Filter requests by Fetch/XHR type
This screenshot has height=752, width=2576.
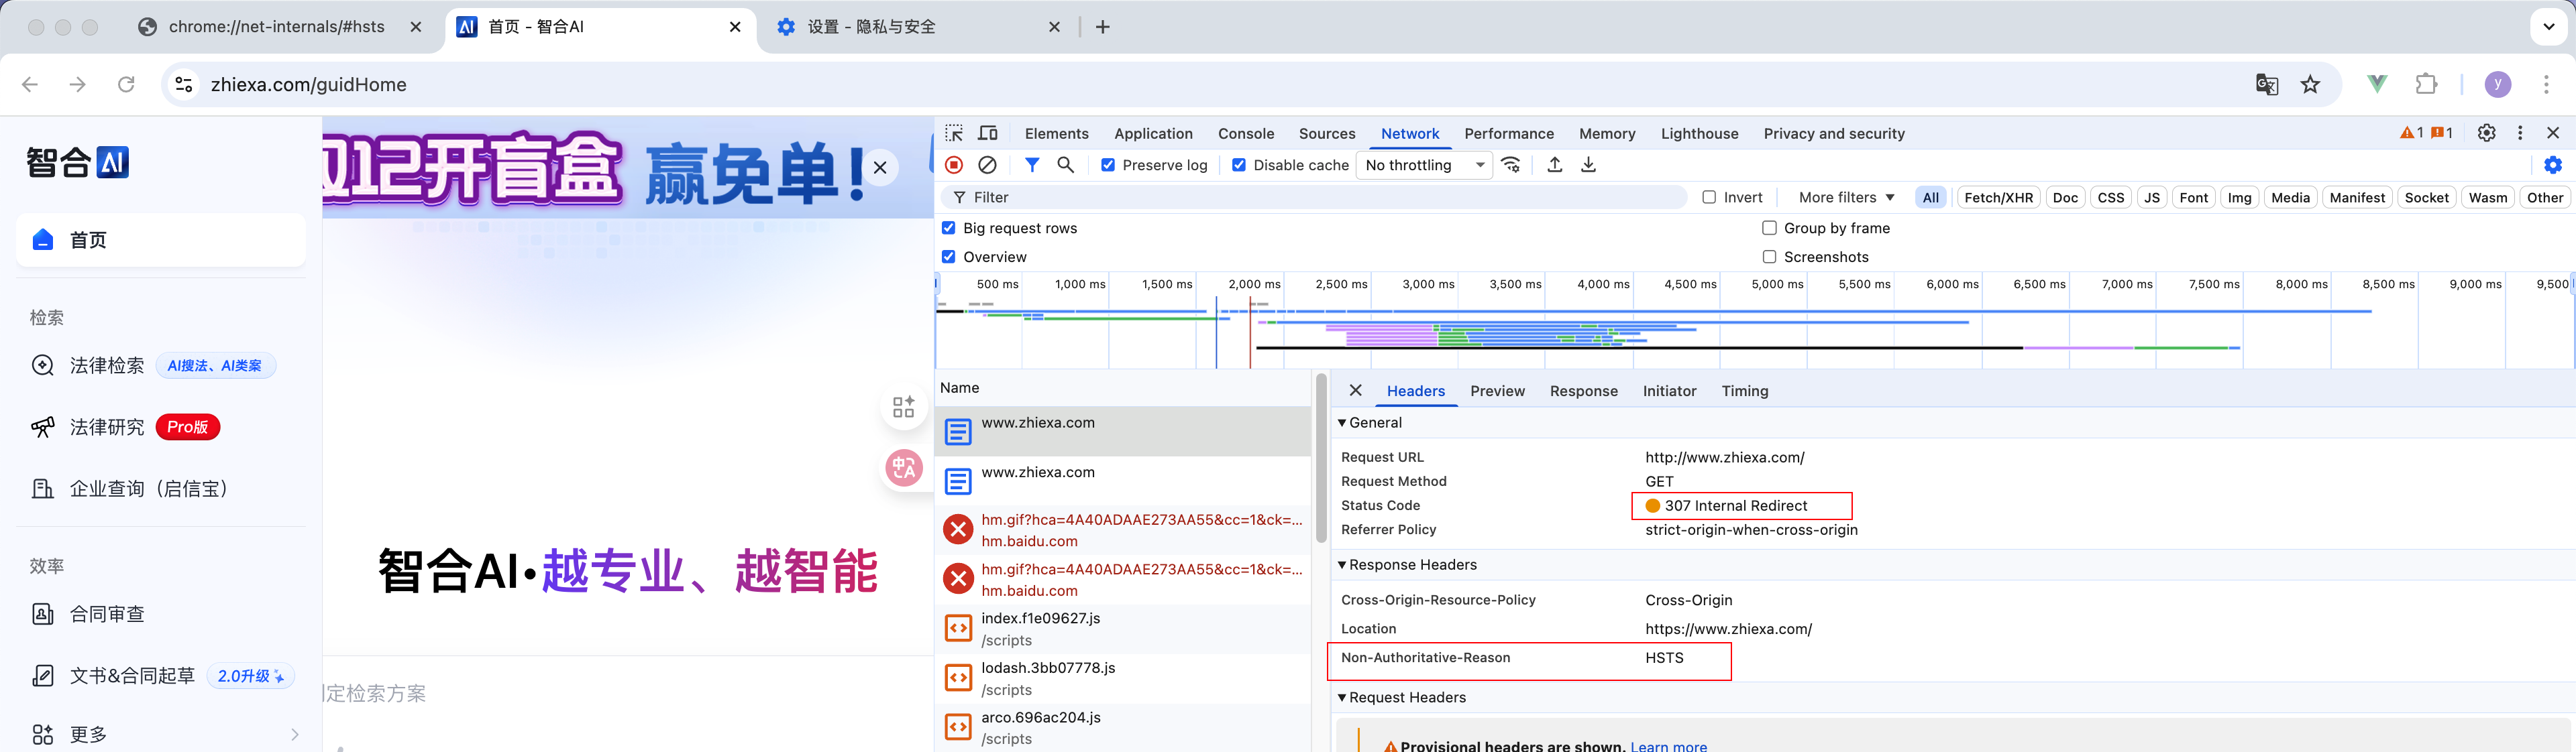pyautogui.click(x=1997, y=198)
